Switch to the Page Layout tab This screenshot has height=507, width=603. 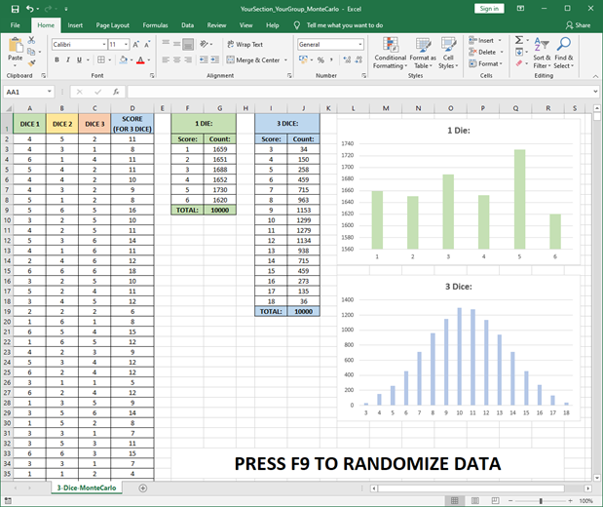(113, 25)
